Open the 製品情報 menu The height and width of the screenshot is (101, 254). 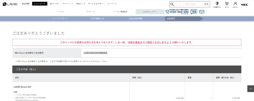(x=26, y=4)
